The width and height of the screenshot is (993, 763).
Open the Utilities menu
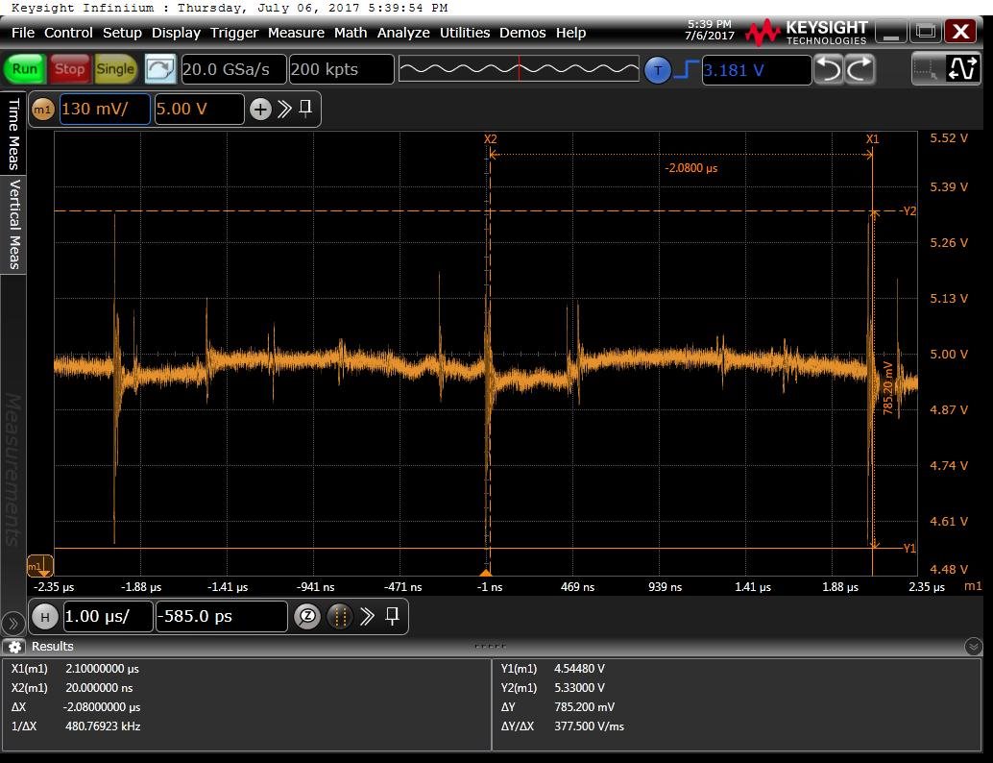(x=465, y=33)
